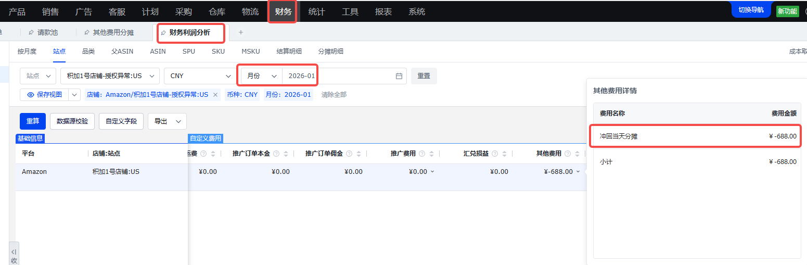Open the CNY currency dropdown
Viewport: 807px width, 265px height.
[x=199, y=76]
